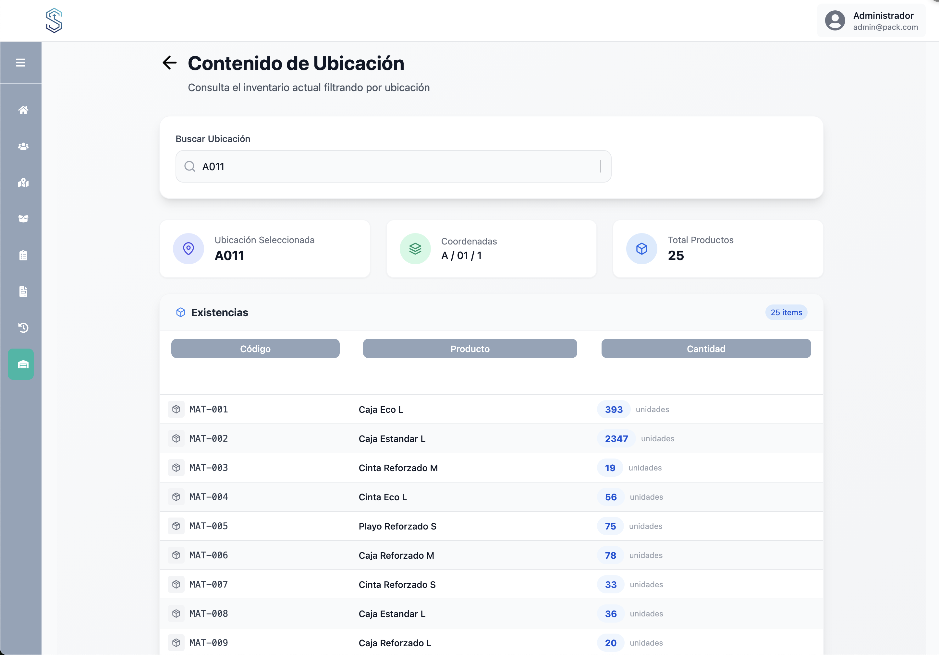The width and height of the screenshot is (939, 655).
Task: Open the Administrador profile menu
Action: [871, 21]
